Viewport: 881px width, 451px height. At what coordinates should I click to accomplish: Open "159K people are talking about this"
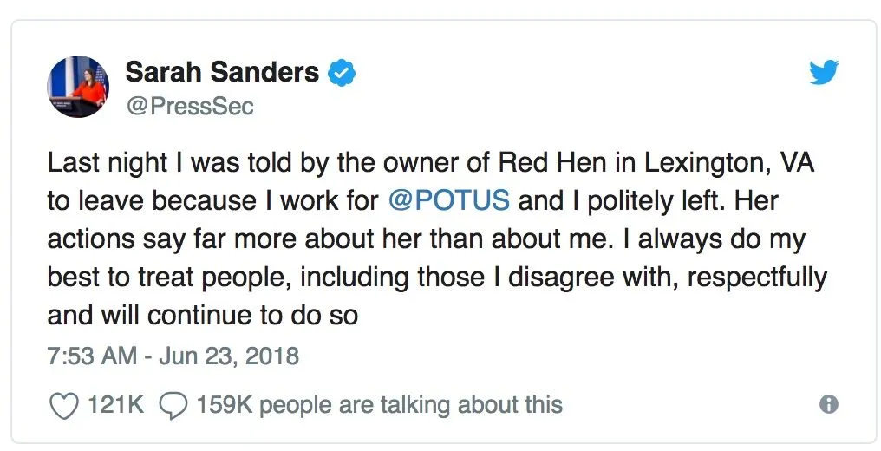pos(379,405)
